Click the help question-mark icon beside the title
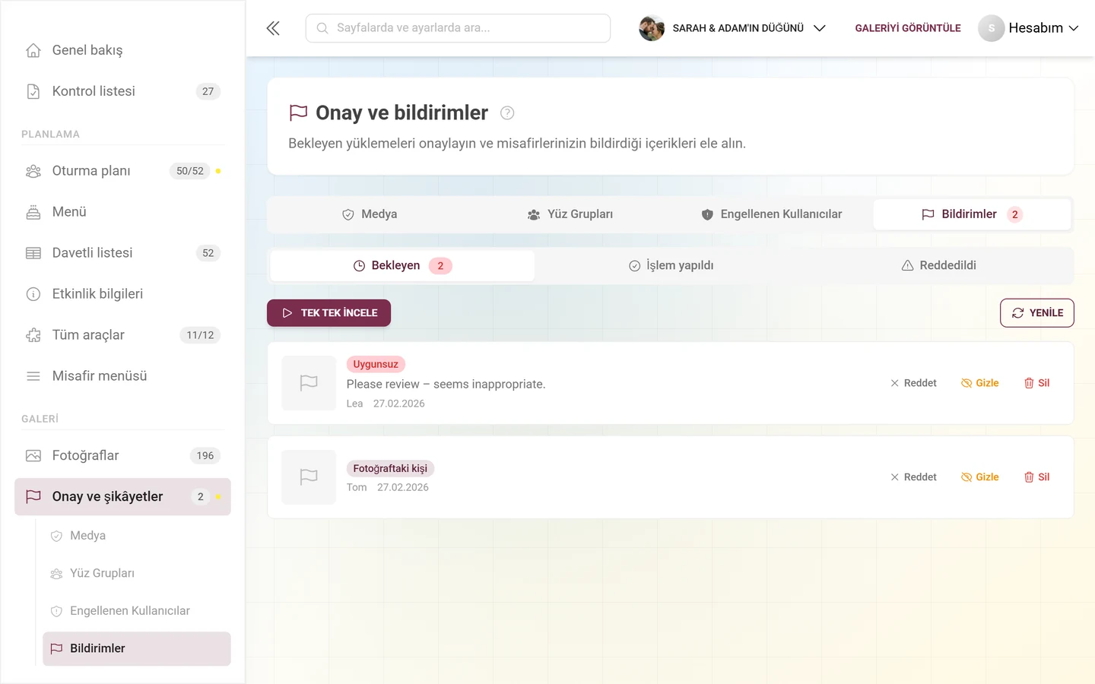 [507, 113]
